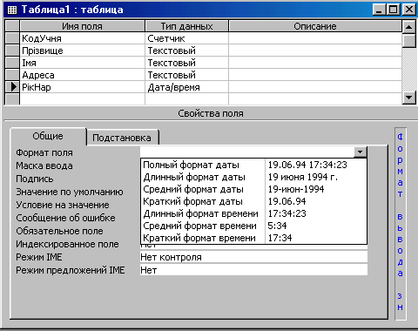Click the scroll up arrow of field grid
Screen dimensions: 418x331
408,27
